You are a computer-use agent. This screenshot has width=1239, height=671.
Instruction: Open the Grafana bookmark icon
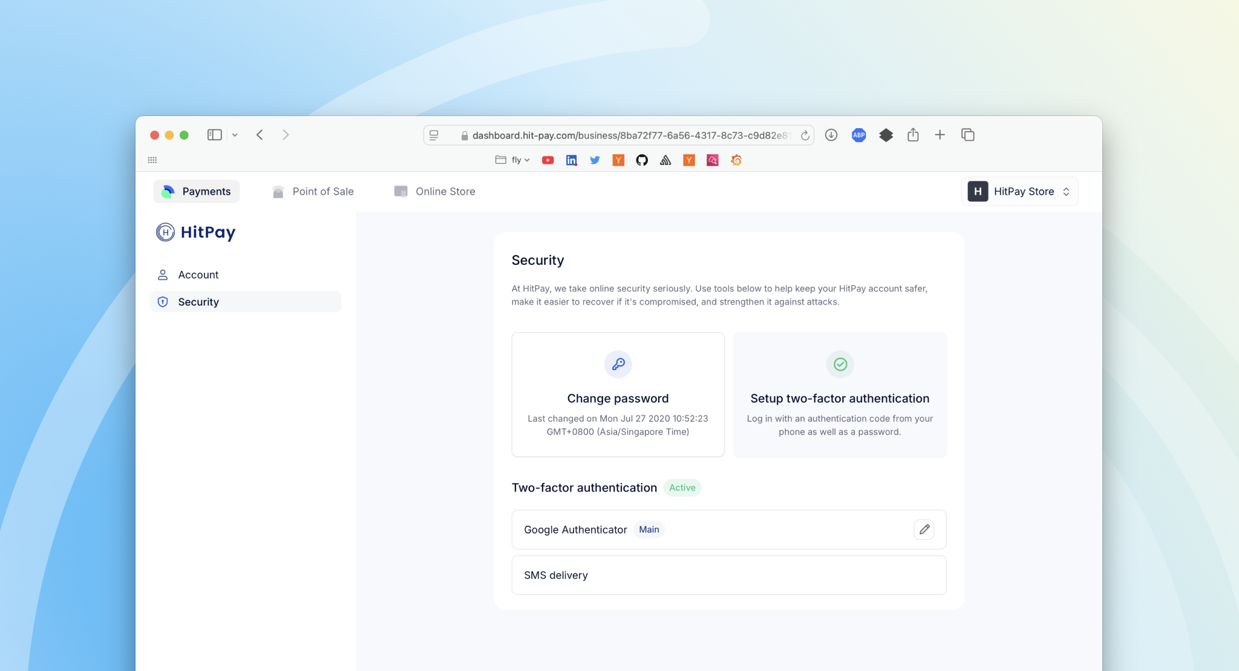tap(736, 160)
